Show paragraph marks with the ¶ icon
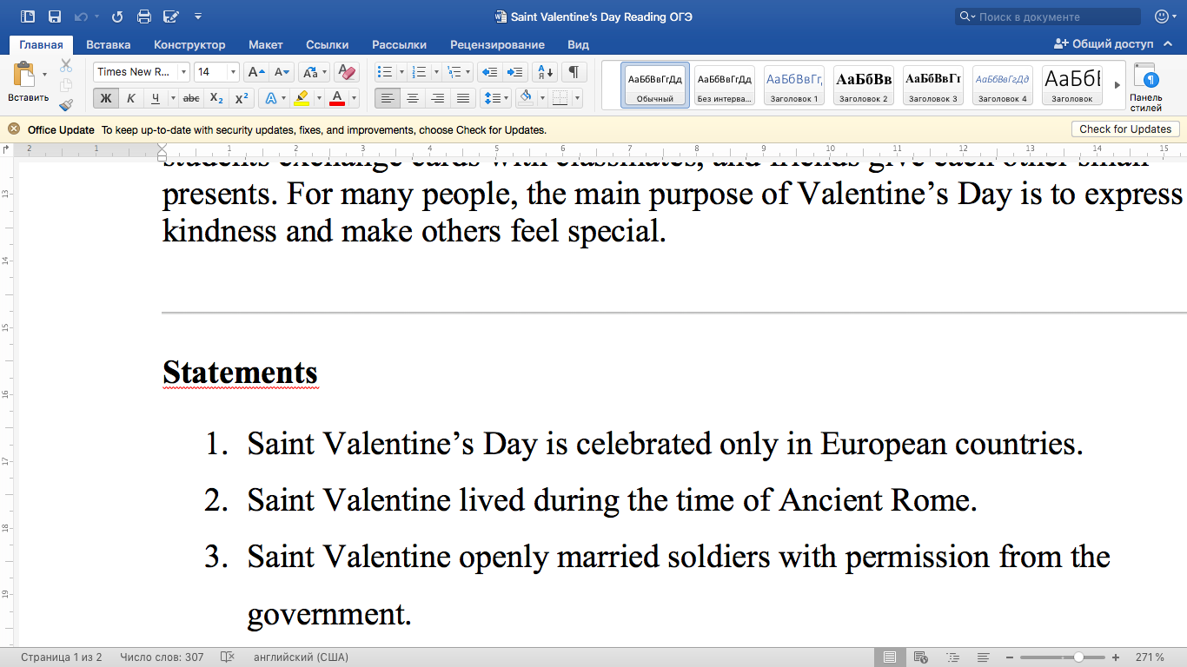 coord(574,72)
